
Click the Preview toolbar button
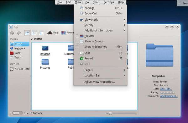[x=67, y=32]
